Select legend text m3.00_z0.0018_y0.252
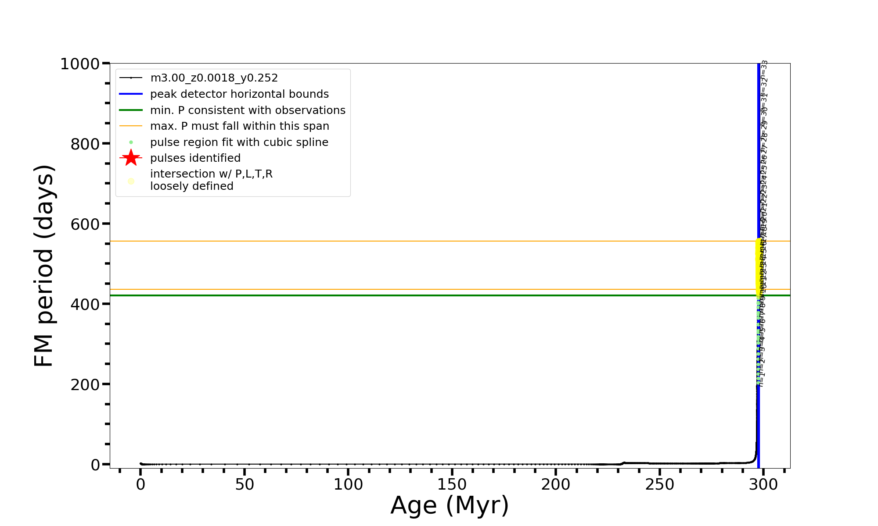Image resolution: width=878 pixels, height=526 pixels. [214, 78]
